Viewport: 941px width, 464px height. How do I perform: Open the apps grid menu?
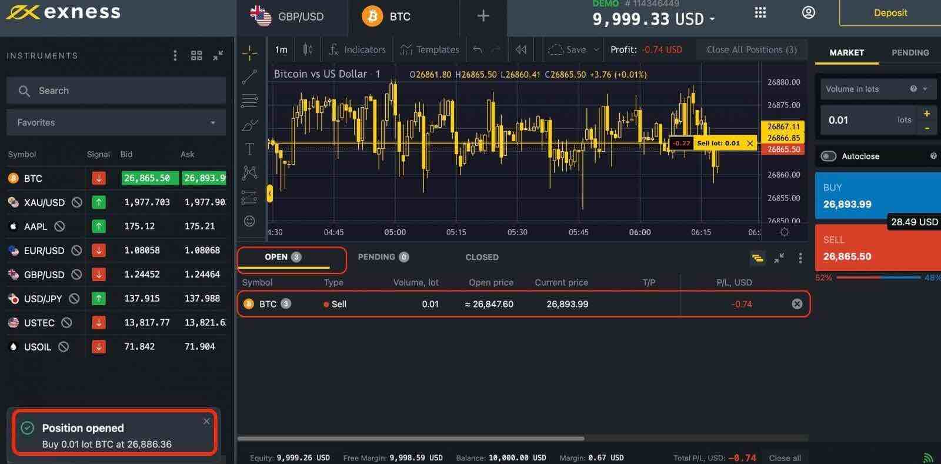(x=760, y=13)
